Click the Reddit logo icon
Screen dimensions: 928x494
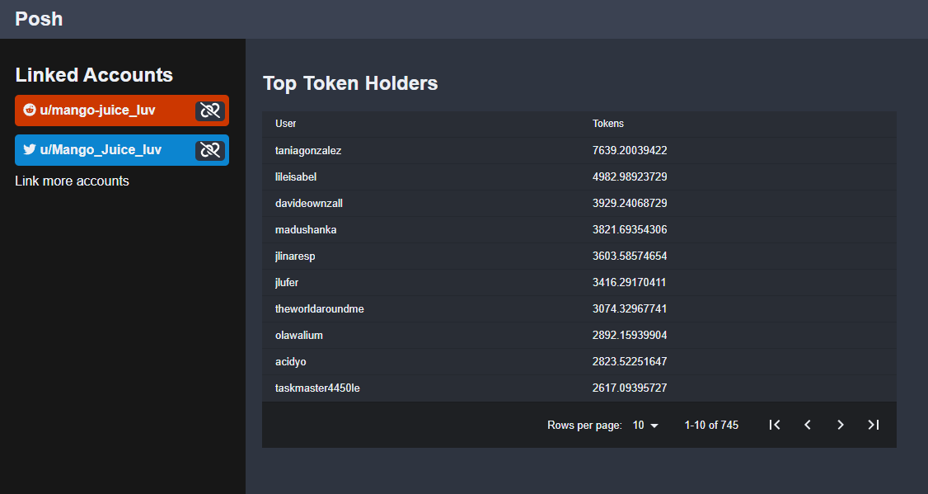30,110
